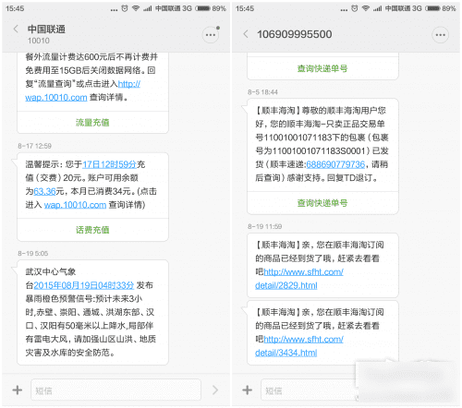Tap the 10010 number under 中国联通
This screenshot has height=408, width=462.
point(39,41)
